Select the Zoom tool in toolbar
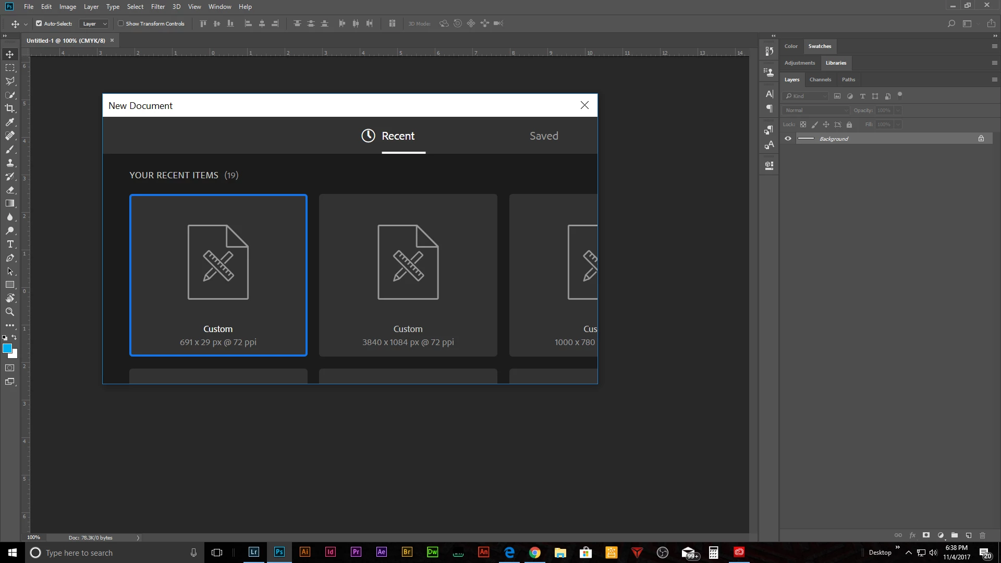This screenshot has width=1001, height=563. coord(10,312)
